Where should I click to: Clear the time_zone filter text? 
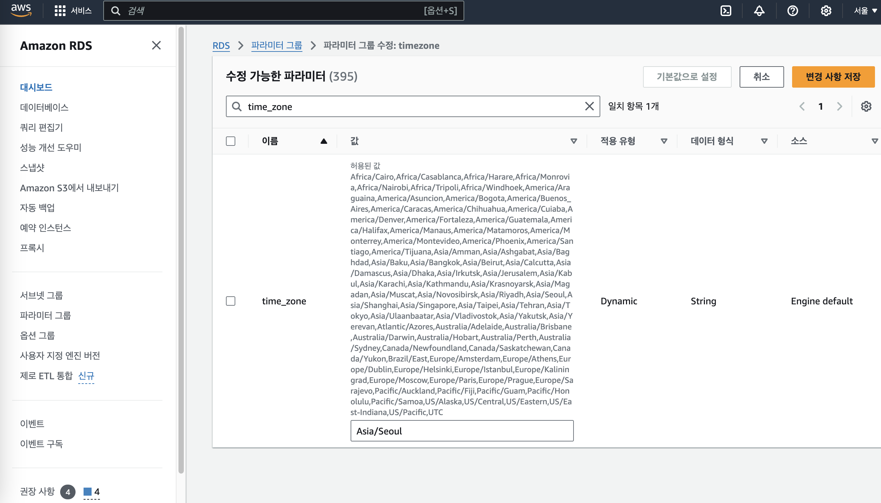tap(589, 106)
